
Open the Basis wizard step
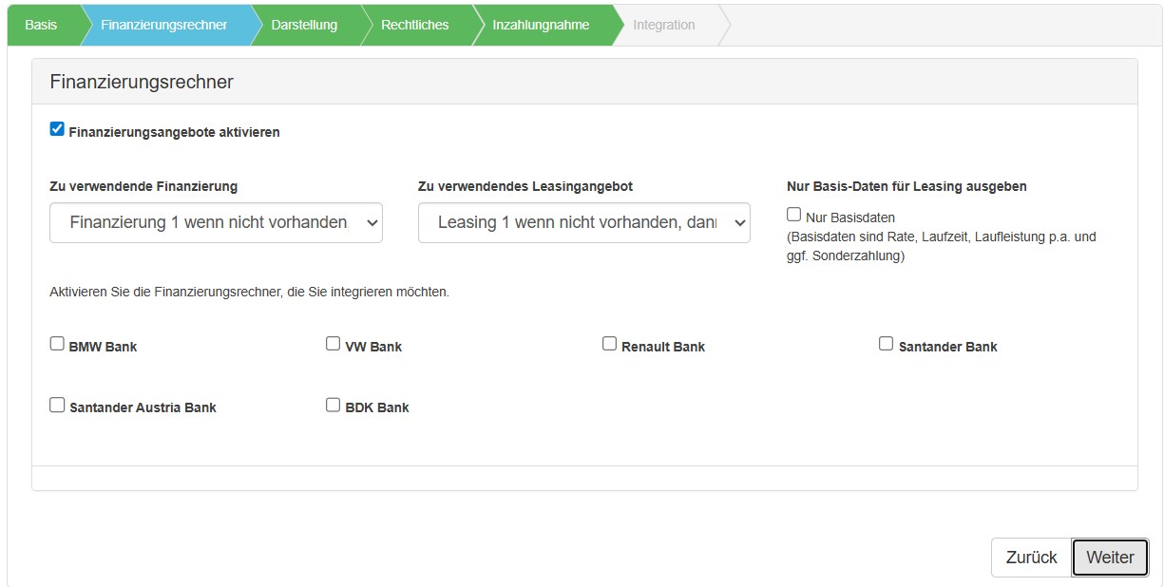[41, 25]
